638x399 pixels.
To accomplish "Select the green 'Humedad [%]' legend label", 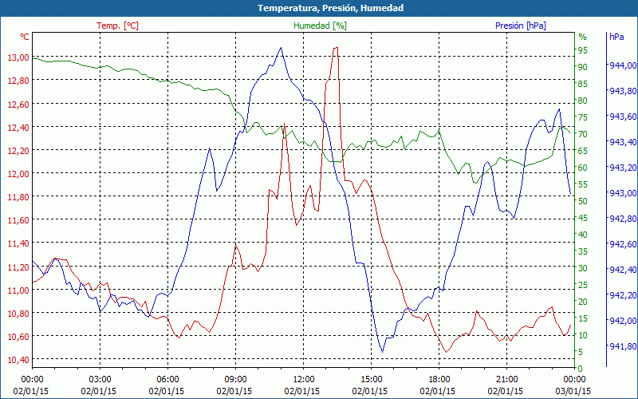I will coord(321,26).
